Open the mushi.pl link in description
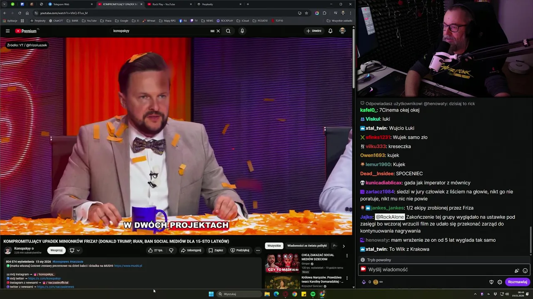The width and height of the screenshot is (533, 299). 128,266
